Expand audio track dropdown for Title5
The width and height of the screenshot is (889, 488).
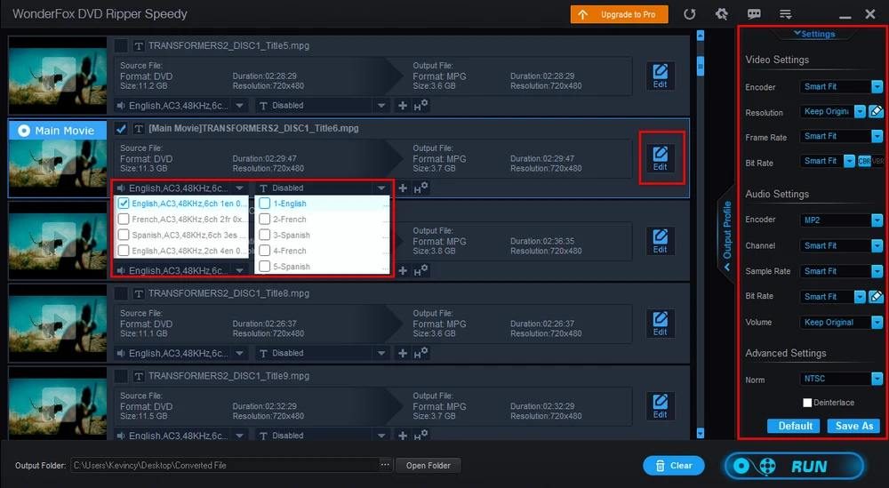click(239, 106)
